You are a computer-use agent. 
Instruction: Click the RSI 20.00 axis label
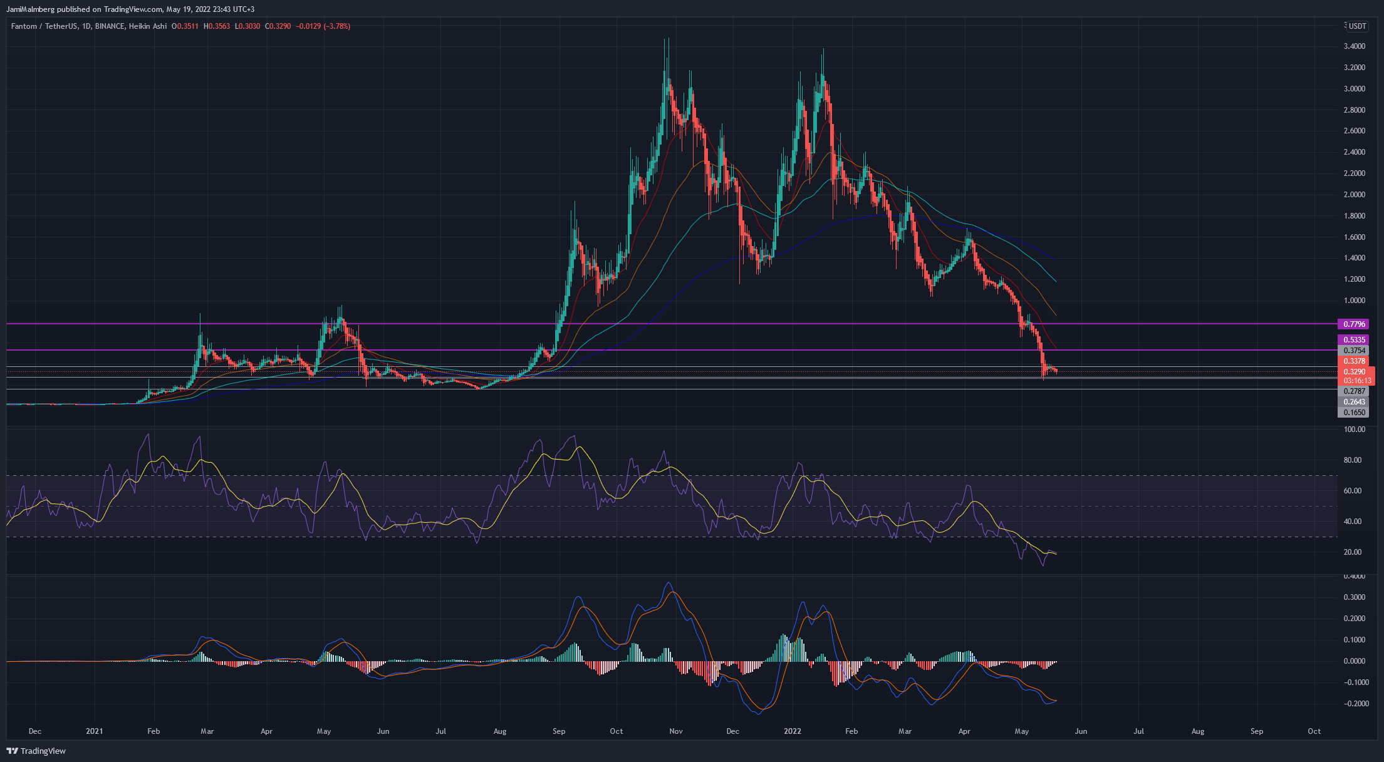click(1353, 552)
